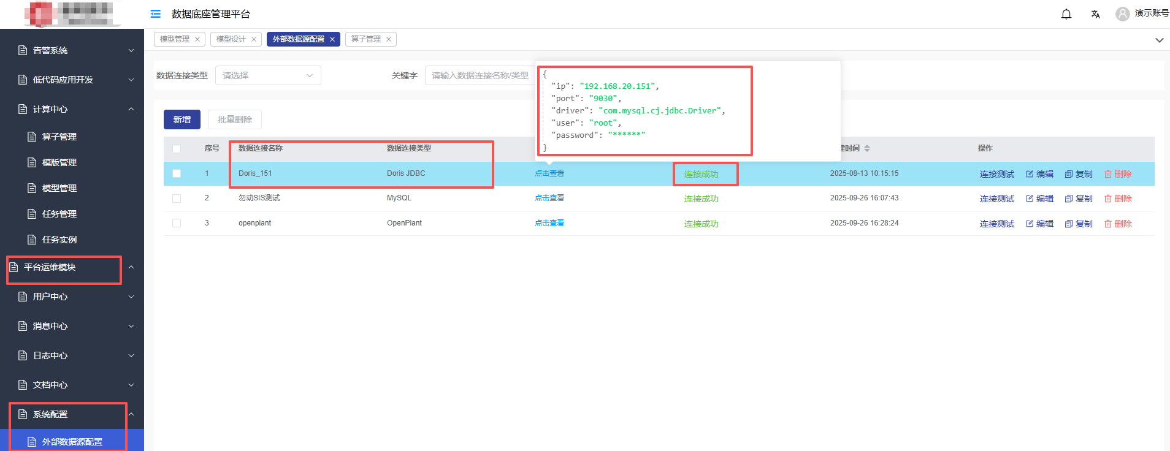Sort by time column arrow icon
The width and height of the screenshot is (1170, 451).
[867, 148]
